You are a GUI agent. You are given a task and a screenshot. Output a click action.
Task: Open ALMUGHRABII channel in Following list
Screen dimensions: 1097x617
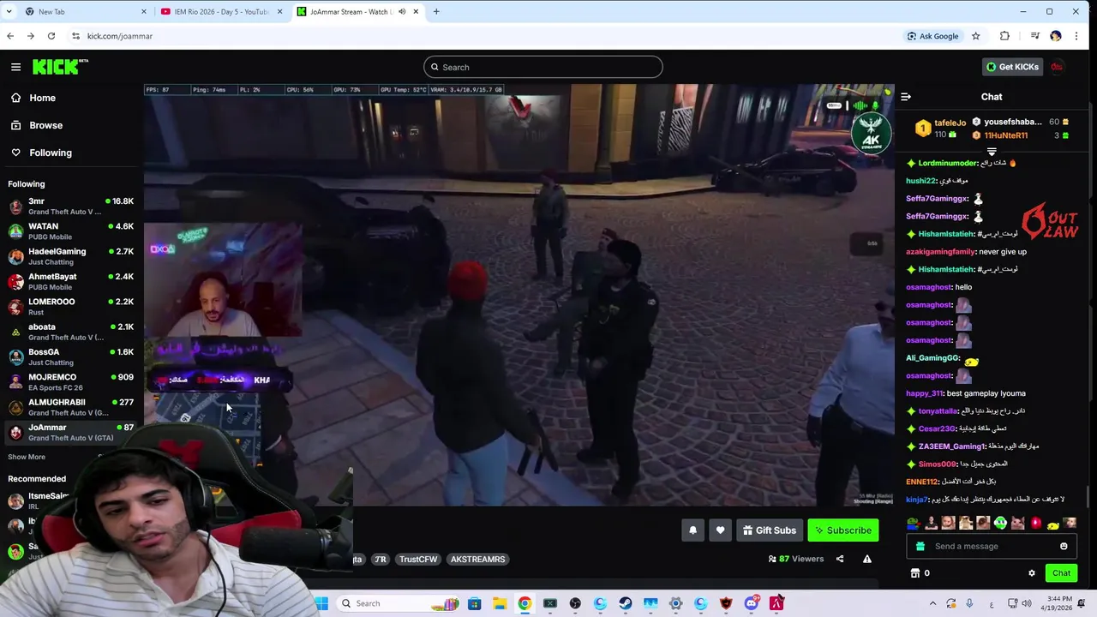pyautogui.click(x=70, y=407)
